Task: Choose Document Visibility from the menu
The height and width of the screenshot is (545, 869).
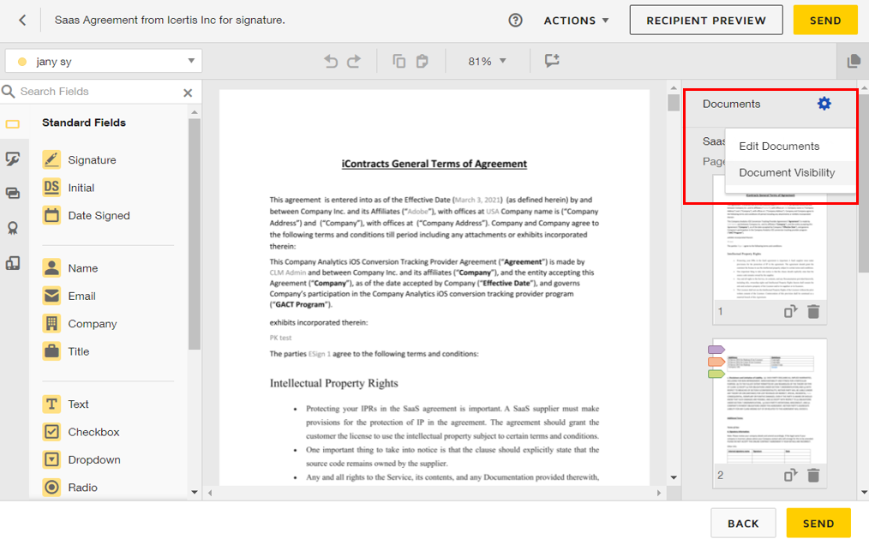Action: pos(787,172)
